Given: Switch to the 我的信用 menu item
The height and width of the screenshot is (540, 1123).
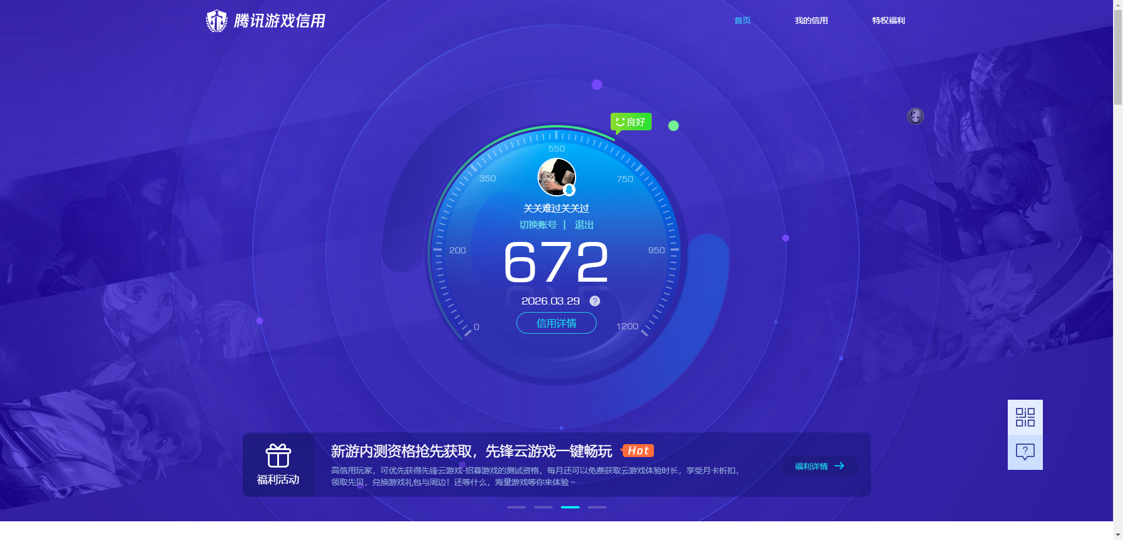Looking at the screenshot, I should [811, 20].
